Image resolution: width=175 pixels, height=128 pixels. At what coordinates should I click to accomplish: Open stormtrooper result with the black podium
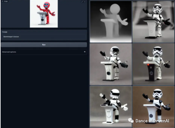pyautogui.click(x=153, y=64)
